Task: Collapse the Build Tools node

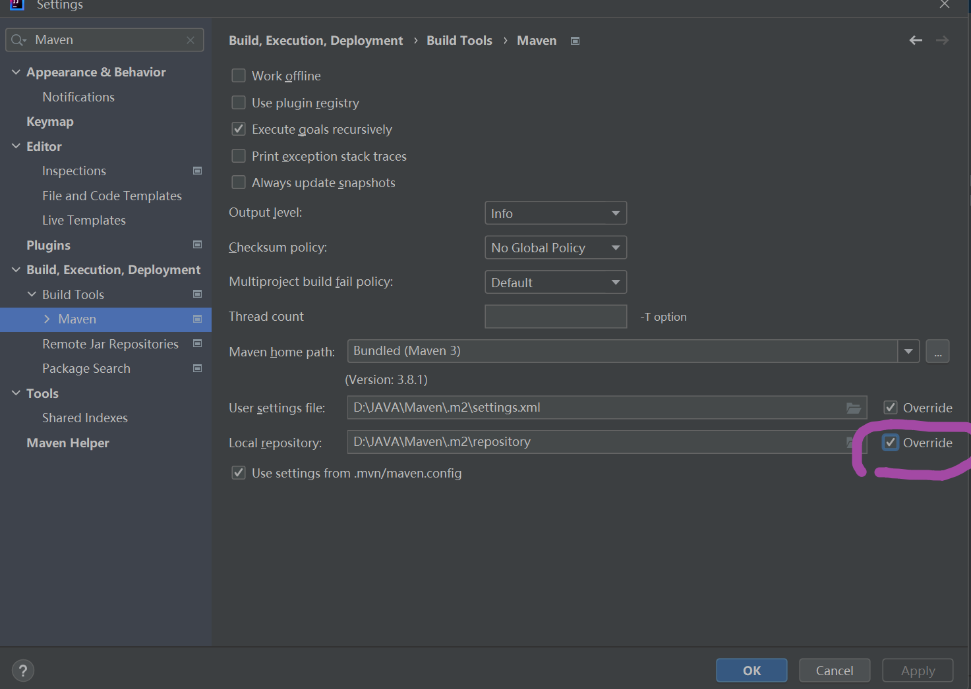Action: tap(32, 294)
